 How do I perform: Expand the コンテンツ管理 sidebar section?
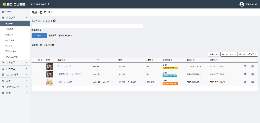point(15,75)
